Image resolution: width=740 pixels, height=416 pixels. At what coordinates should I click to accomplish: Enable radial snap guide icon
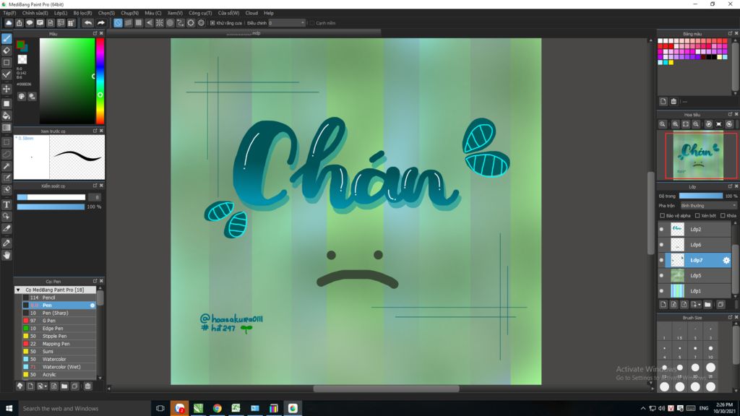(x=160, y=22)
